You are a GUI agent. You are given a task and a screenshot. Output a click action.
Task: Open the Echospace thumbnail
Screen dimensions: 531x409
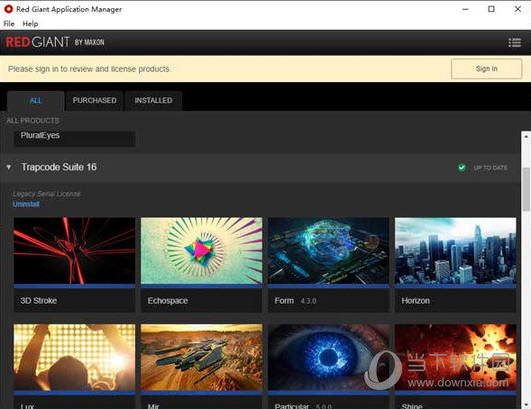202,250
